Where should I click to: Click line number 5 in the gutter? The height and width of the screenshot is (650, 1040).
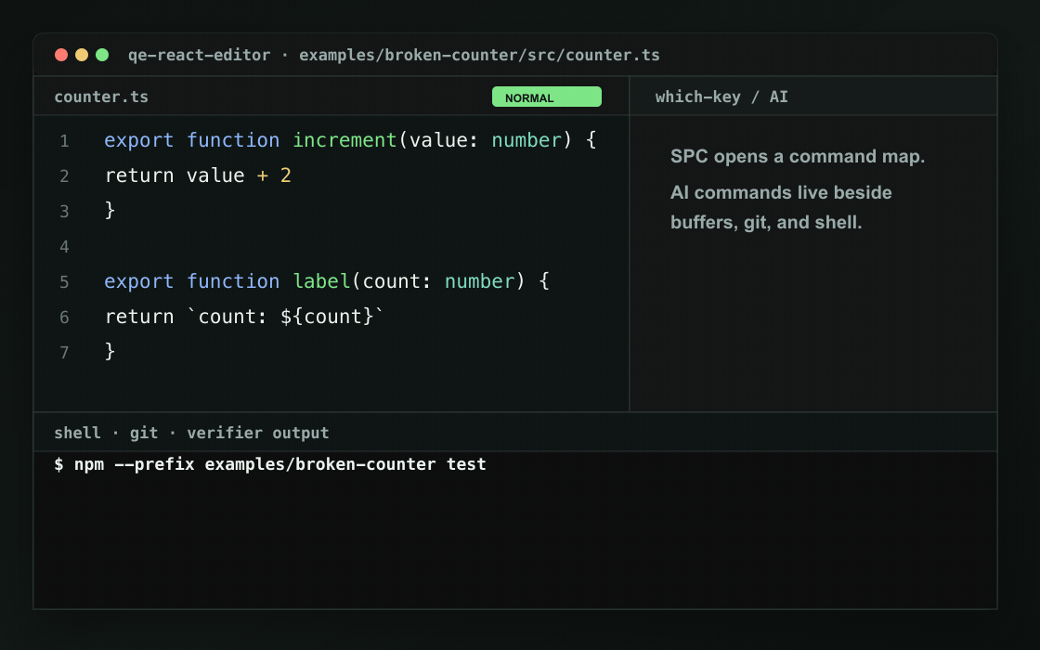click(x=64, y=282)
